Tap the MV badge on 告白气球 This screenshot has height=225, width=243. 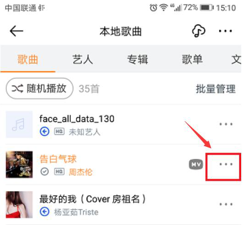click(x=196, y=165)
